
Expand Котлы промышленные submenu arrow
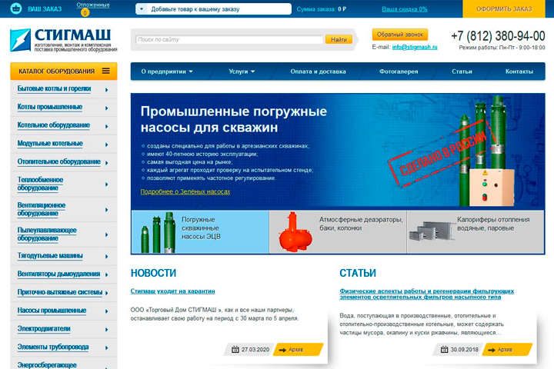pyautogui.click(x=106, y=108)
